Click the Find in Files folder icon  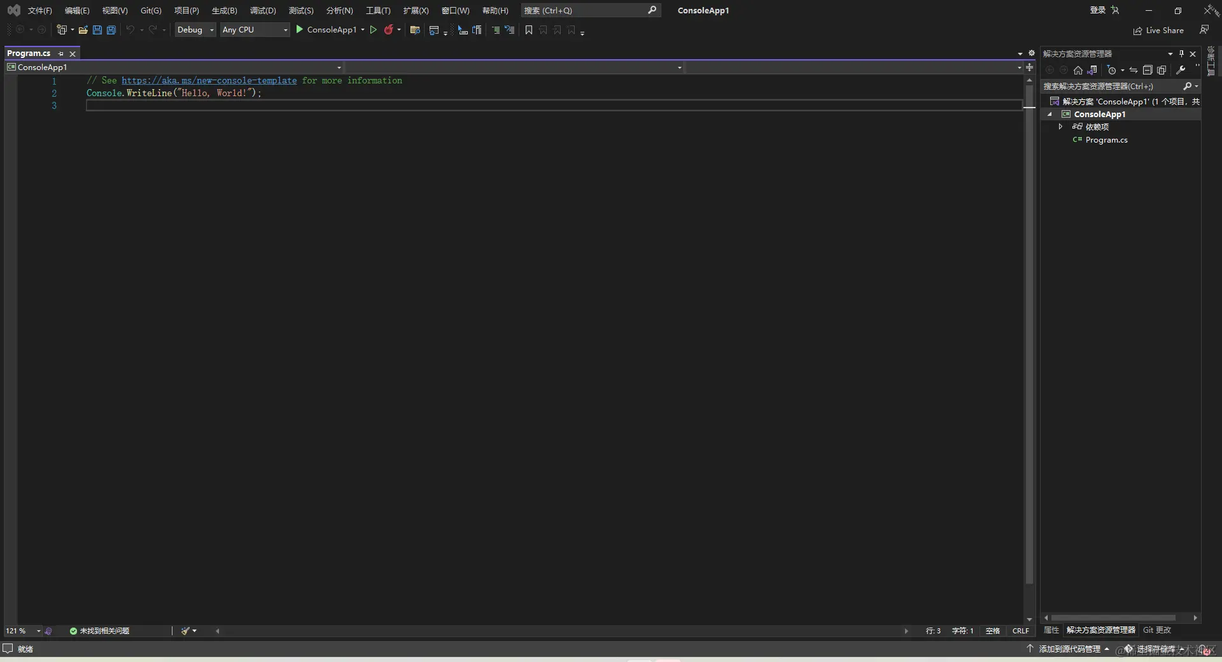click(415, 30)
